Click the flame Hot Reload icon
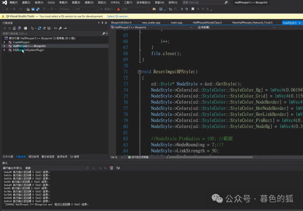303x211 pixels. (118, 9)
